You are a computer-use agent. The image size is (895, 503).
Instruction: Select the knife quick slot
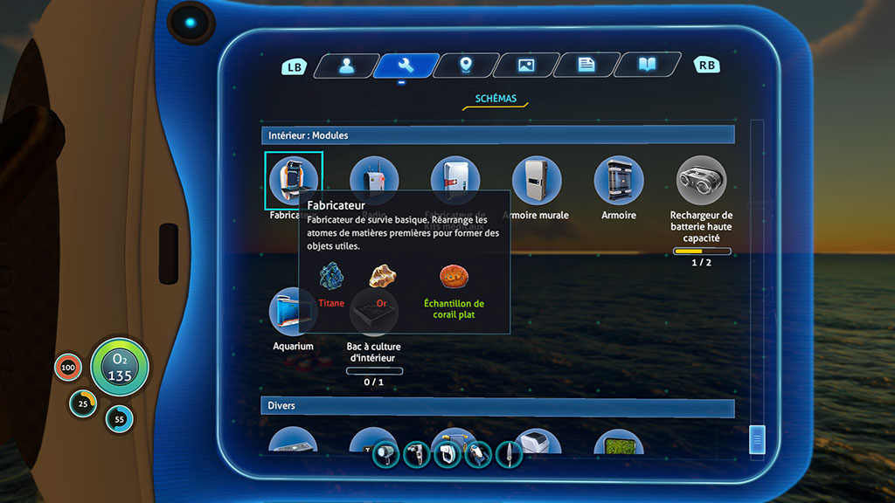click(x=508, y=454)
